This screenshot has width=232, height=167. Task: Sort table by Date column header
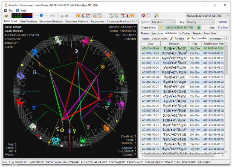[x=150, y=44]
